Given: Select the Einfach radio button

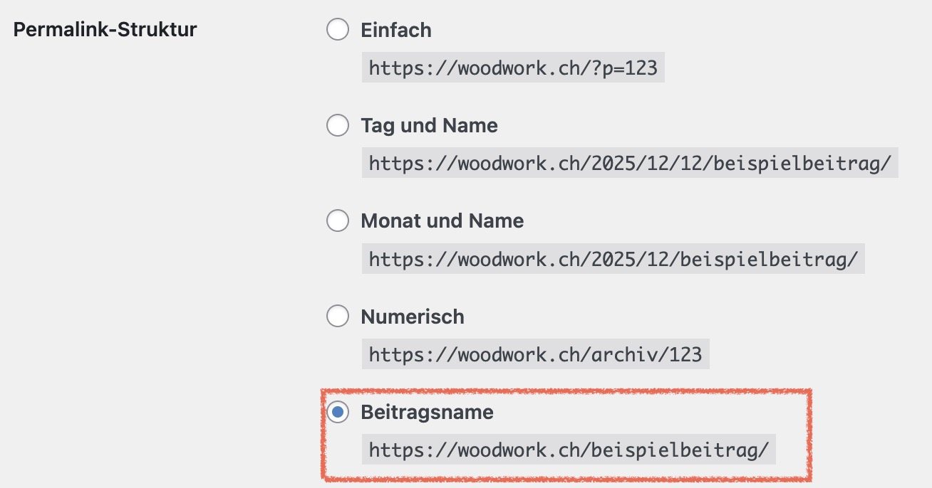Looking at the screenshot, I should tap(338, 31).
